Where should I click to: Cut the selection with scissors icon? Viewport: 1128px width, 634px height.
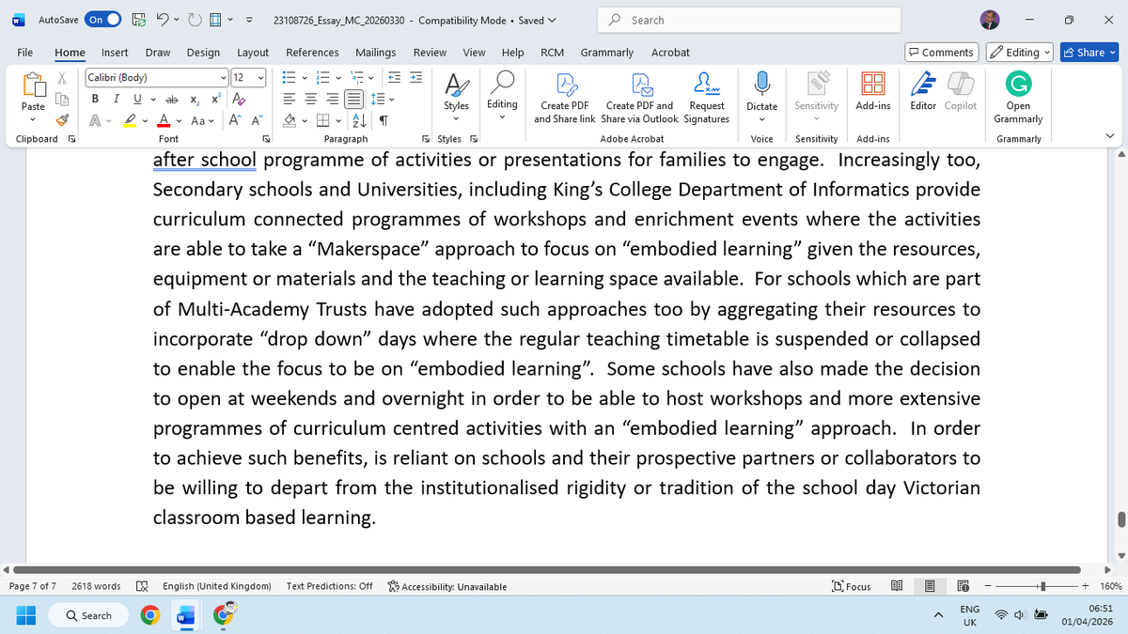pyautogui.click(x=63, y=78)
